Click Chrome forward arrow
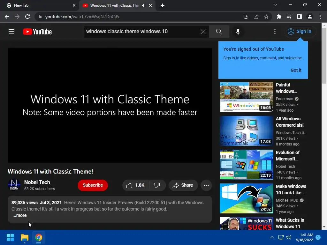The width and height of the screenshot is (327, 245). [17, 17]
